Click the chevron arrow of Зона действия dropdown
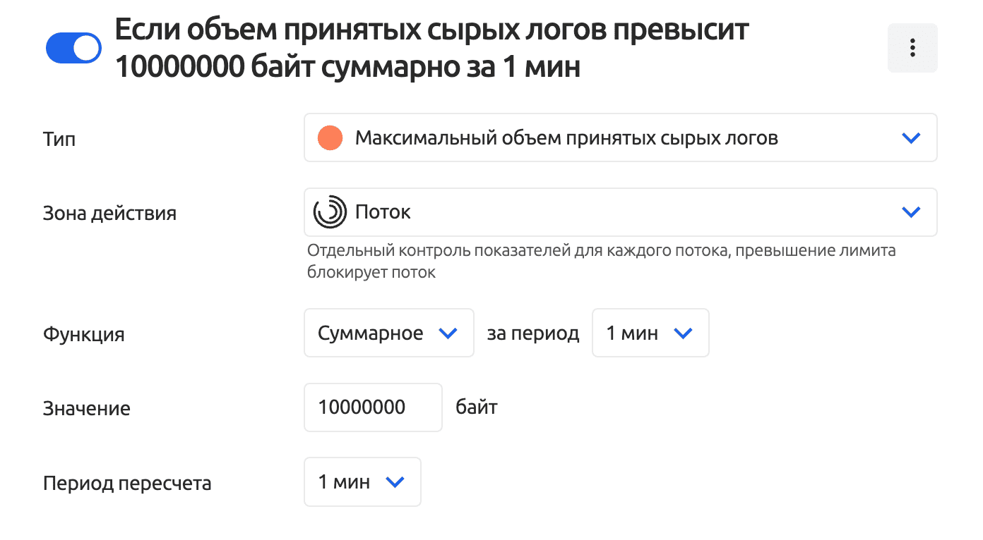The image size is (983, 540). (911, 212)
